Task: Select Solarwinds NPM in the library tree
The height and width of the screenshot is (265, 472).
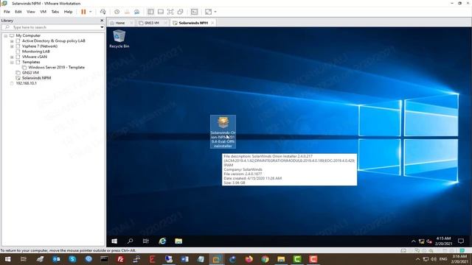Action: click(36, 78)
